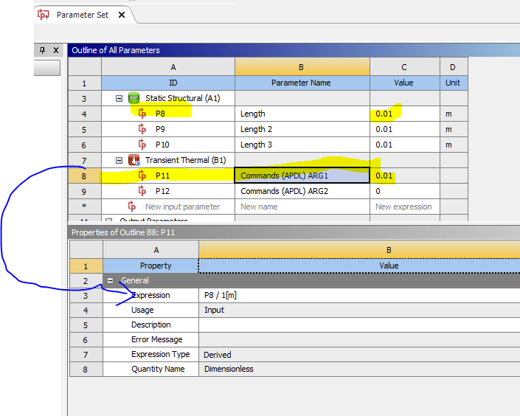Screen dimensions: 520x416
Task: Select the P10 ID cell
Action: pyautogui.click(x=168, y=145)
